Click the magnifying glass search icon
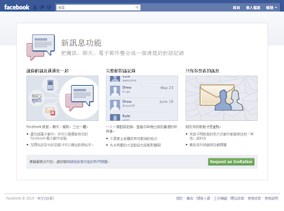 click(137, 7)
